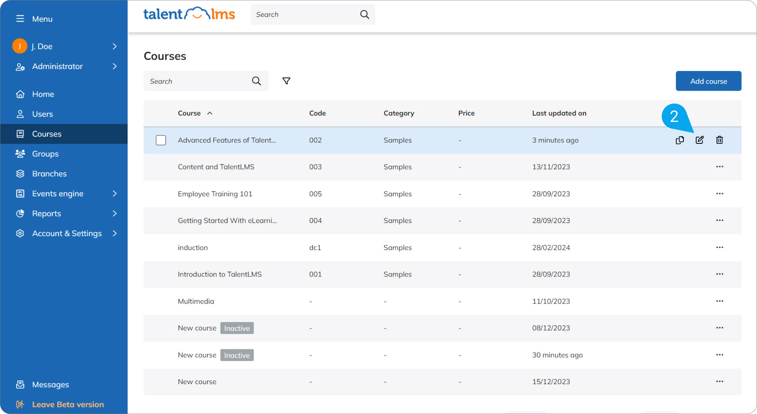
Task: Click the Leave Beta version link
Action: click(x=68, y=404)
